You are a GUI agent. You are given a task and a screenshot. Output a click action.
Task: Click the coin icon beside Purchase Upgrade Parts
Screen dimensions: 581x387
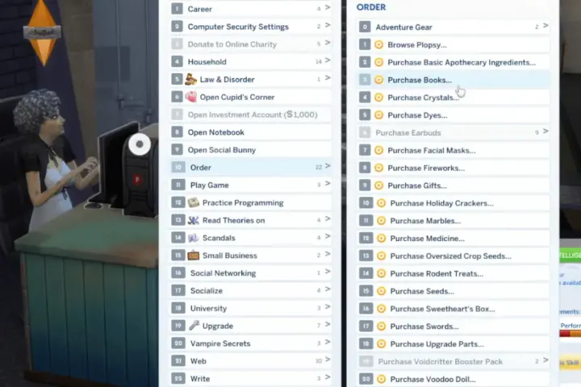click(x=381, y=343)
